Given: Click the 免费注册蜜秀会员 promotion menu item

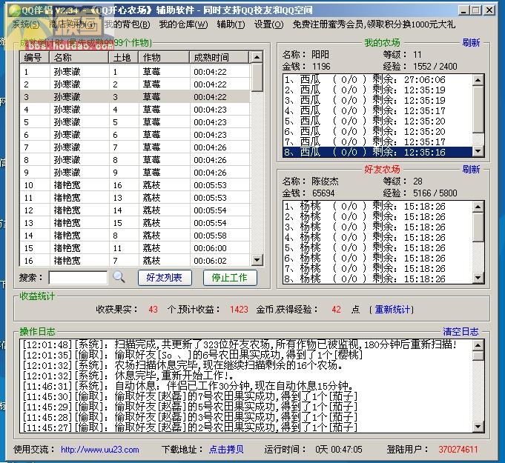Looking at the screenshot, I should click(374, 24).
